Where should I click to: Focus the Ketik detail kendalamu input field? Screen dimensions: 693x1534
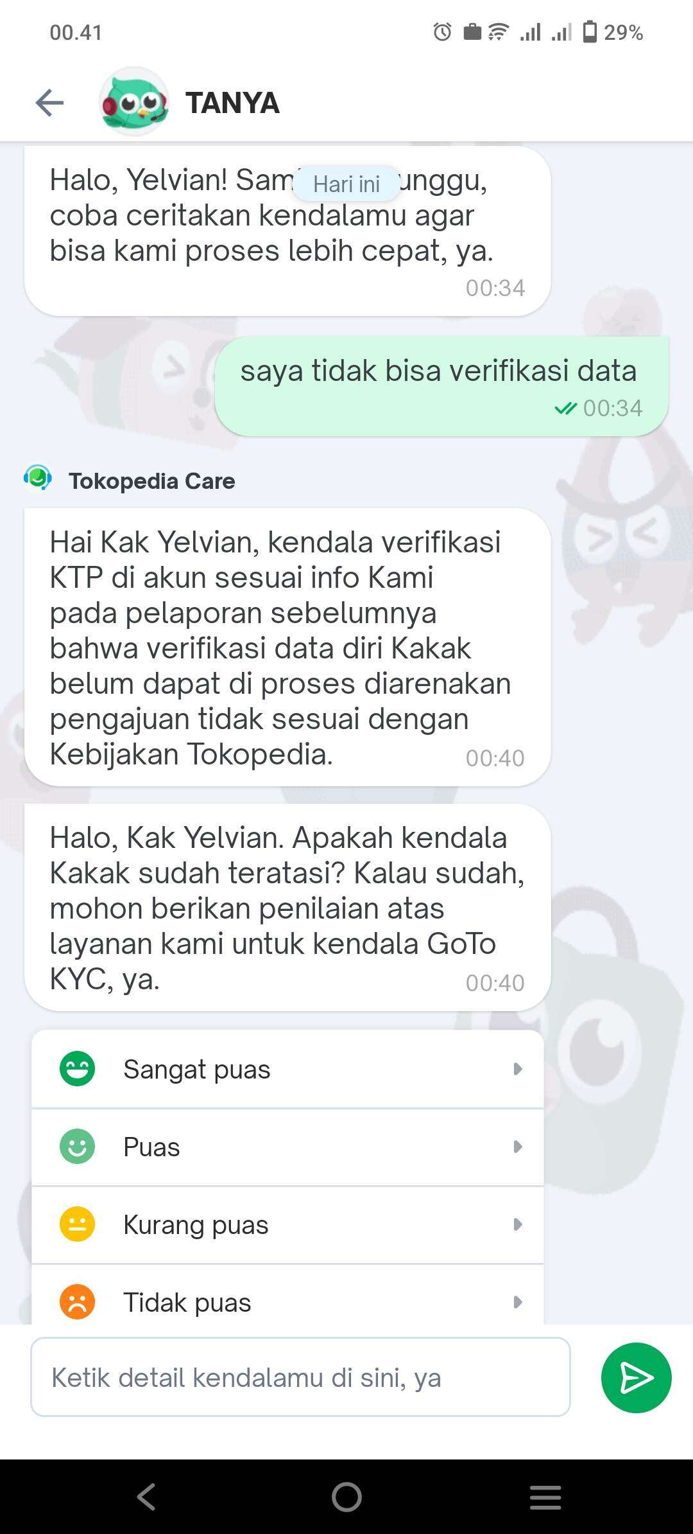click(x=300, y=1377)
